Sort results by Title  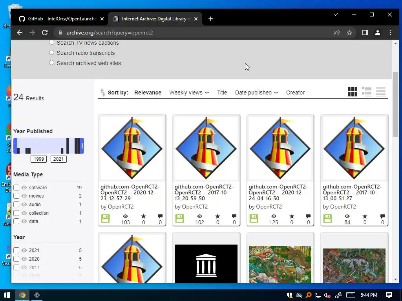point(222,92)
